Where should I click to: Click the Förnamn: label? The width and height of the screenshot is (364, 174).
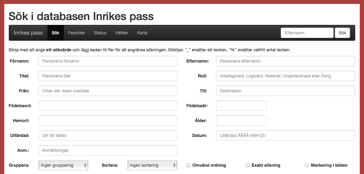pos(19,61)
